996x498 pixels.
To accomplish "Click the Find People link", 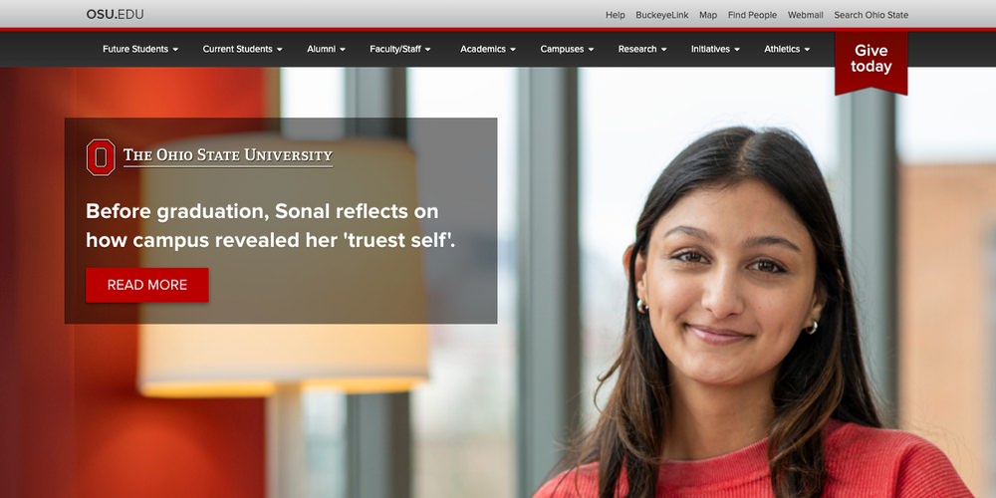I will [x=752, y=15].
